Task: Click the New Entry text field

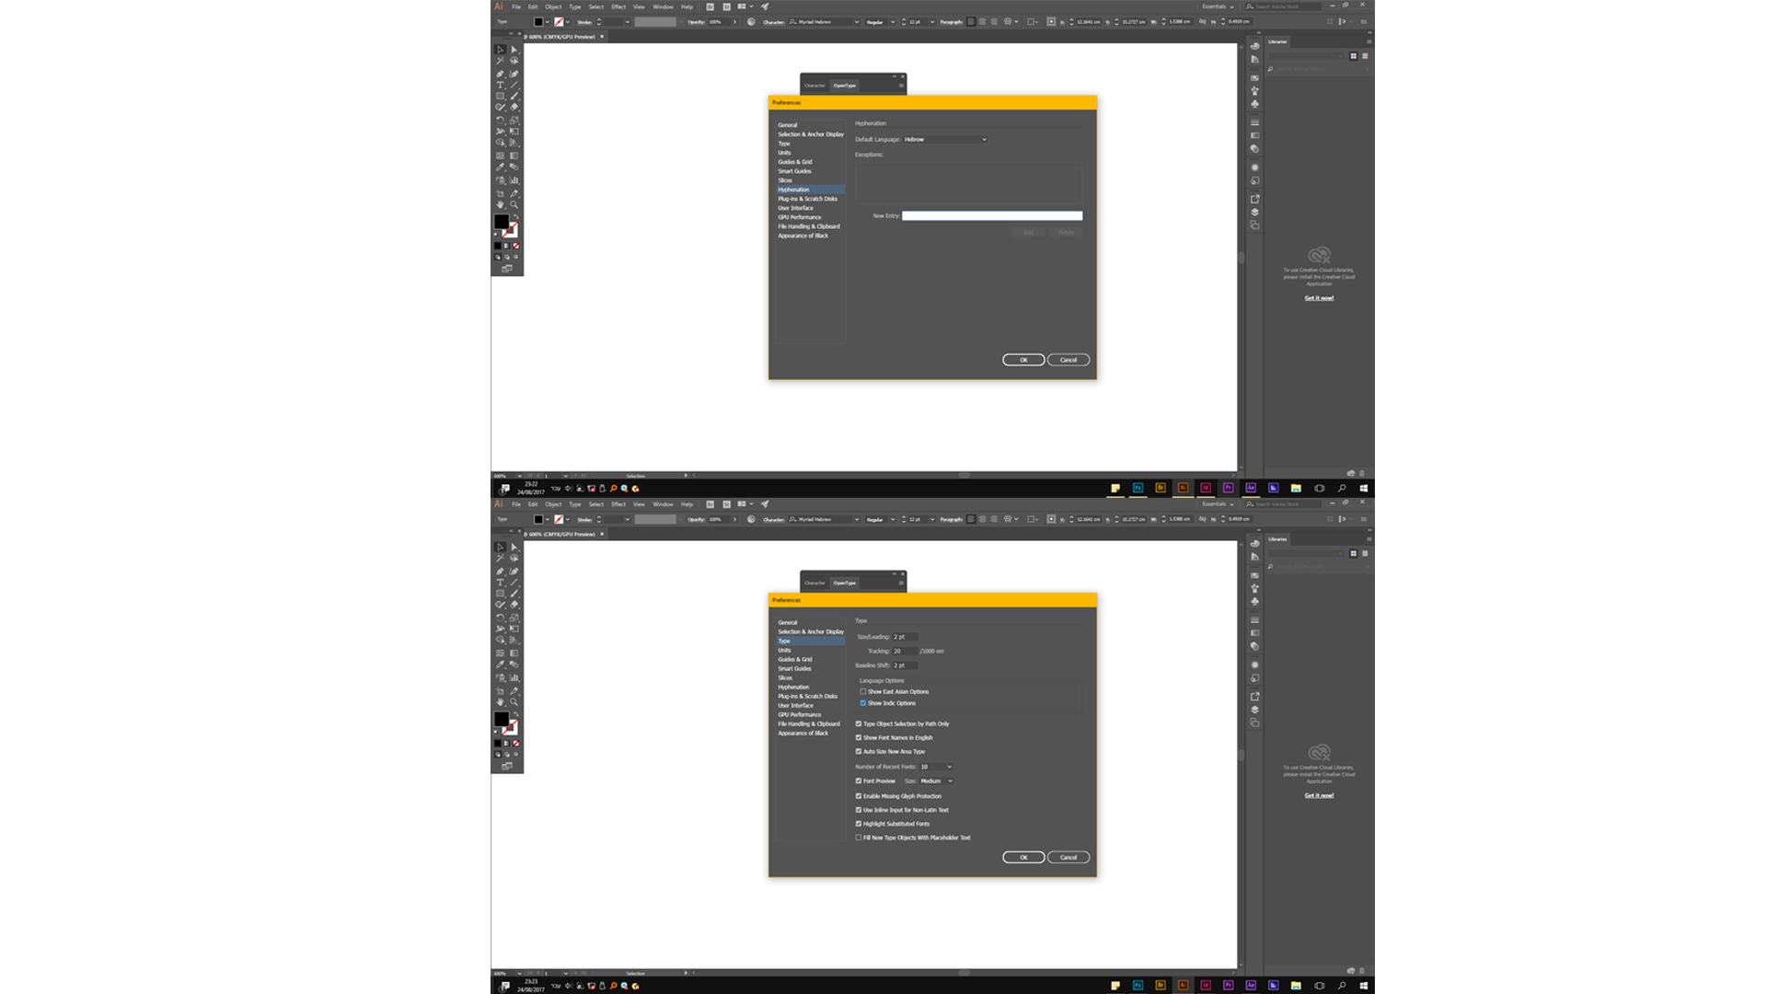Action: pos(991,216)
